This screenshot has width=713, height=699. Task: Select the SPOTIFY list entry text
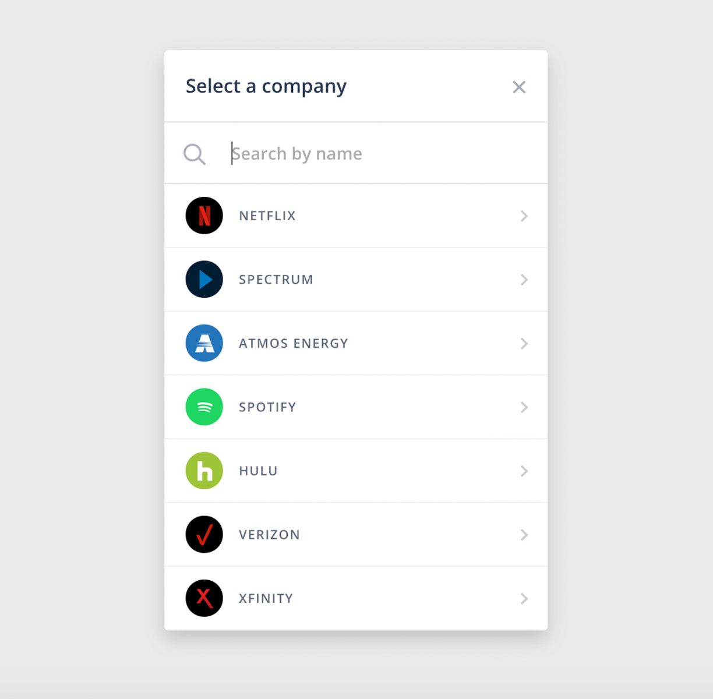[x=267, y=407]
